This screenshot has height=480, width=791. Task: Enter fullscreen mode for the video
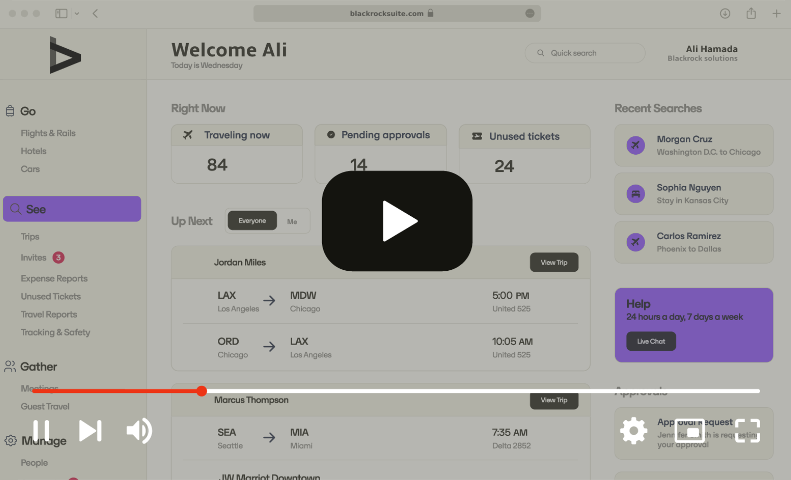click(x=747, y=431)
